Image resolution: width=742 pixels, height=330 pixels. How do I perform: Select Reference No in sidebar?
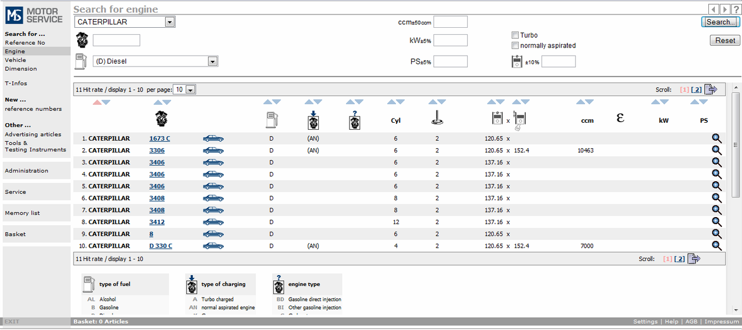click(x=25, y=43)
